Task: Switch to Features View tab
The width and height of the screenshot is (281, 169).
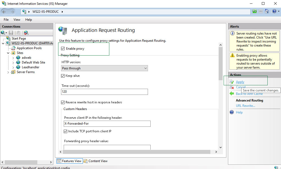Action: pos(70,161)
